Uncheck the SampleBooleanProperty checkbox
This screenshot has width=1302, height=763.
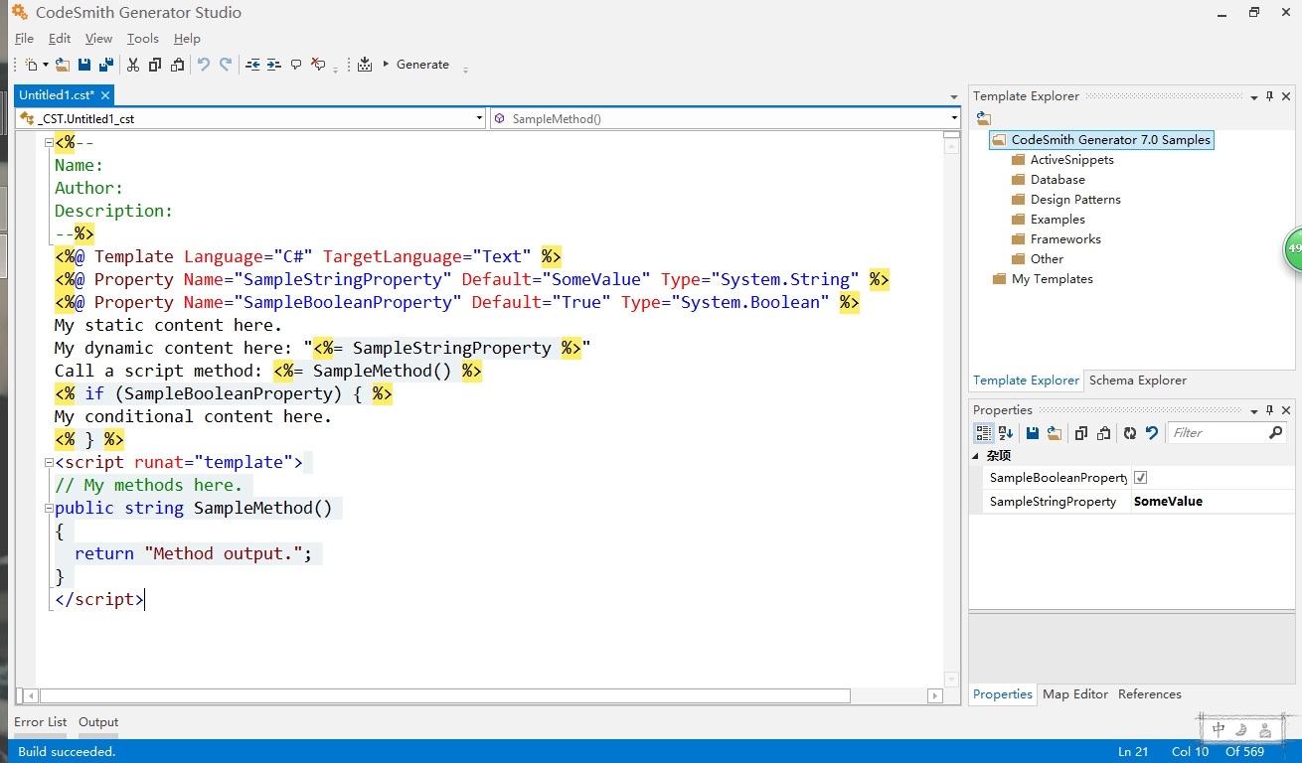pyautogui.click(x=1140, y=478)
